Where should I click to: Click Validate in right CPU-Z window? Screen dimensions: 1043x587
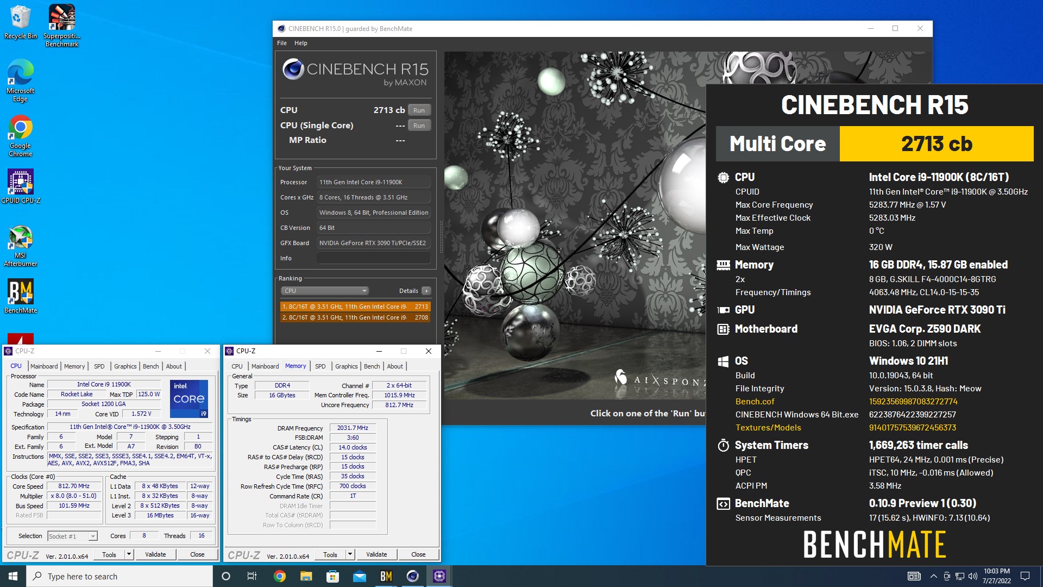tap(376, 554)
